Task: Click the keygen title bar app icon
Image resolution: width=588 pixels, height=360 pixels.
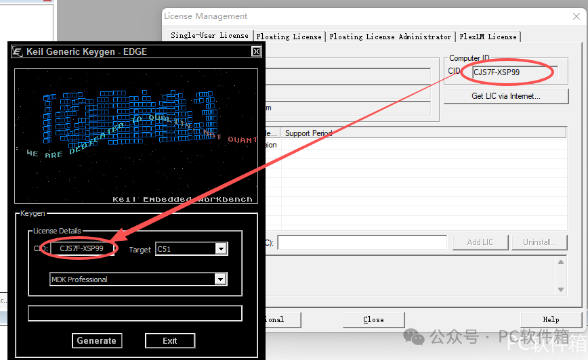Action: [18, 51]
